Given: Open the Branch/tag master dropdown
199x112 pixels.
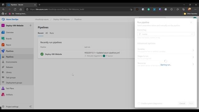Looking at the screenshot, I should (166, 34).
